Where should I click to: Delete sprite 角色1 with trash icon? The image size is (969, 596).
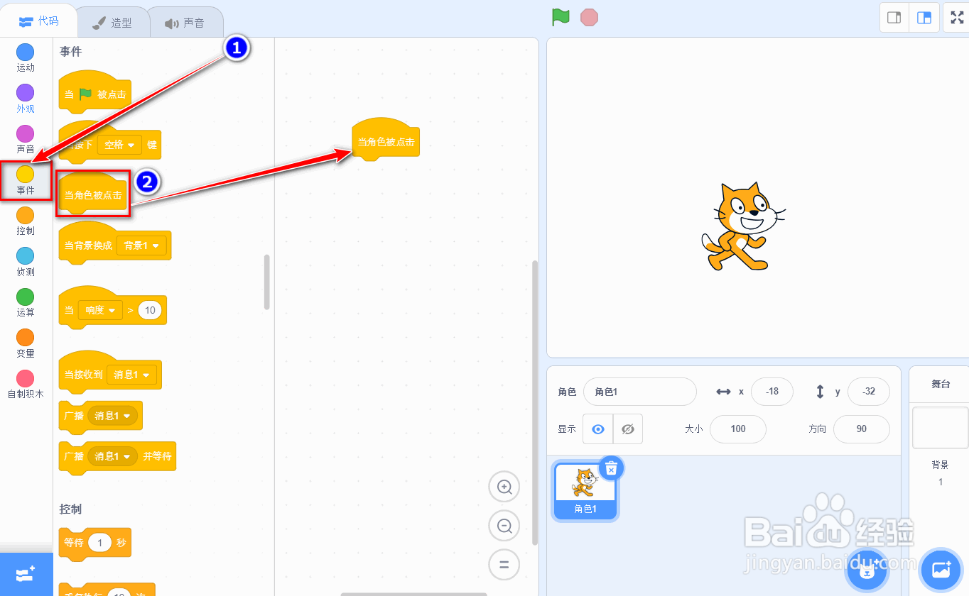point(611,468)
